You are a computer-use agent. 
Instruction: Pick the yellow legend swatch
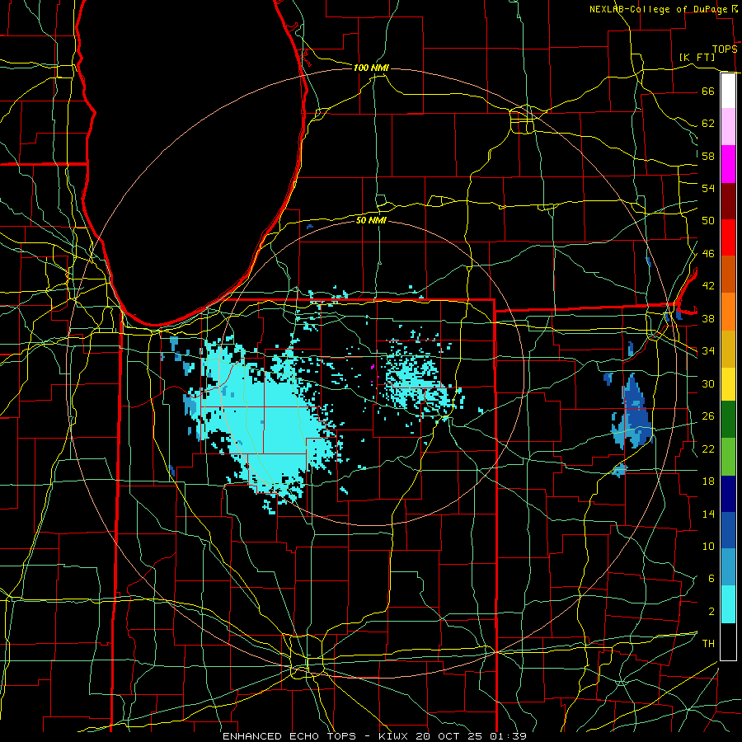coord(728,383)
